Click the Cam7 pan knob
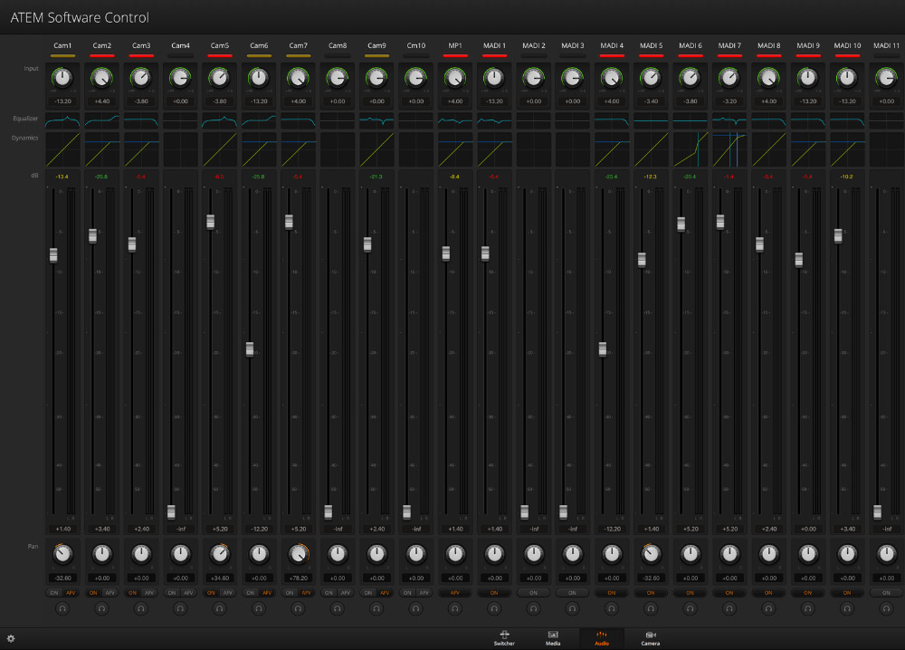905x650 pixels. tap(298, 553)
